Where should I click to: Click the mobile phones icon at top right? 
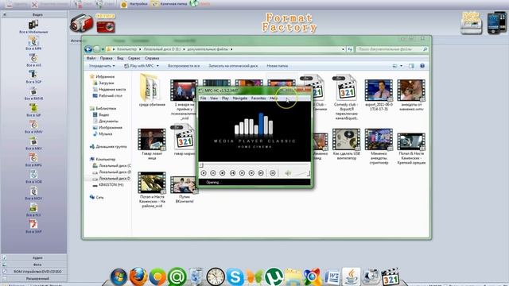pos(496,23)
